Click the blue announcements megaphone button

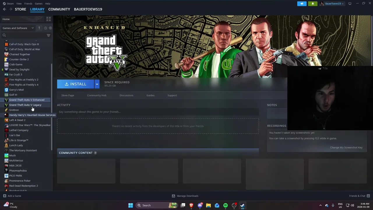tap(302, 3)
